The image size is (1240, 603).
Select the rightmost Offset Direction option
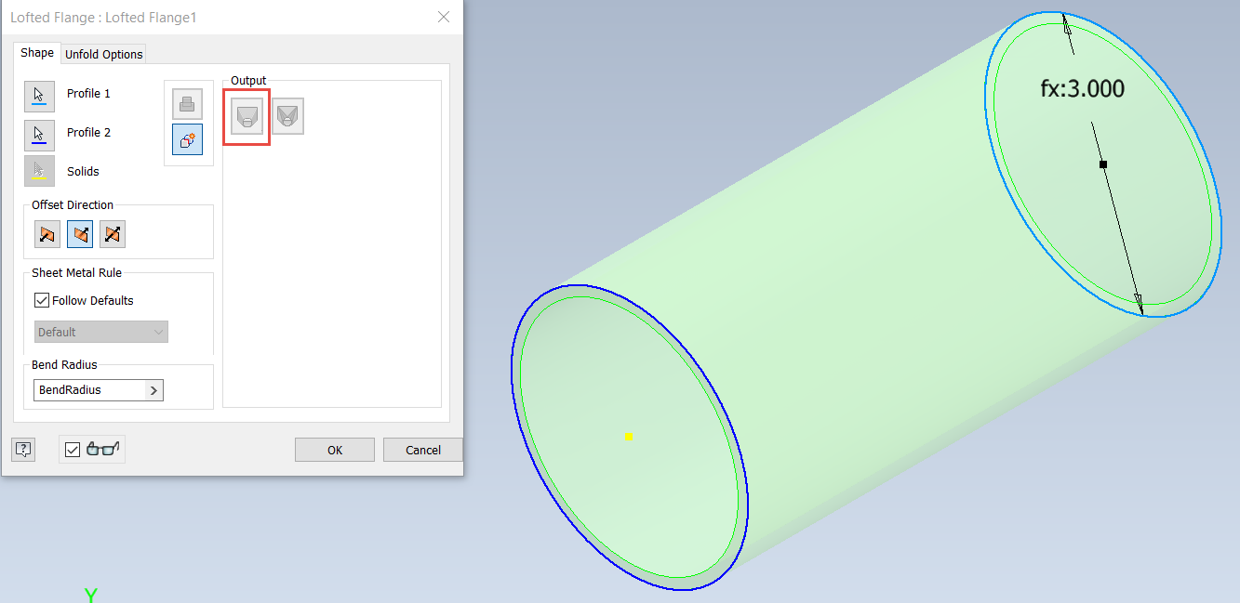(x=112, y=233)
